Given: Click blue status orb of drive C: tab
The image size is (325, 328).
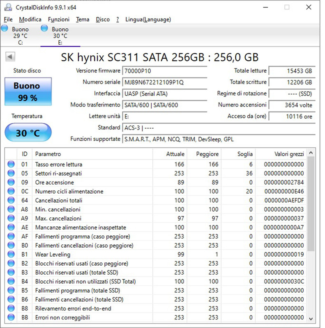Looking at the screenshot, I should tap(5, 28).
